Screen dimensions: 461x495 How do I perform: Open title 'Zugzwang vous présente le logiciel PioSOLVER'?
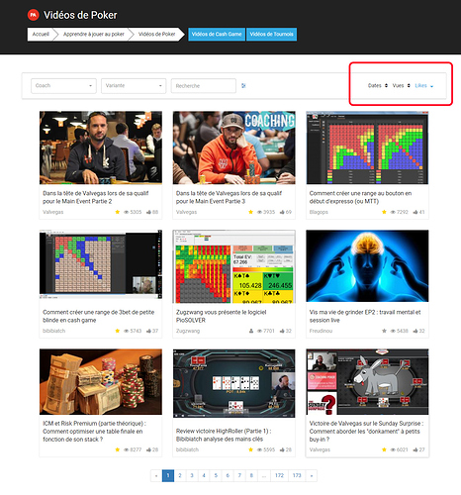tap(222, 316)
